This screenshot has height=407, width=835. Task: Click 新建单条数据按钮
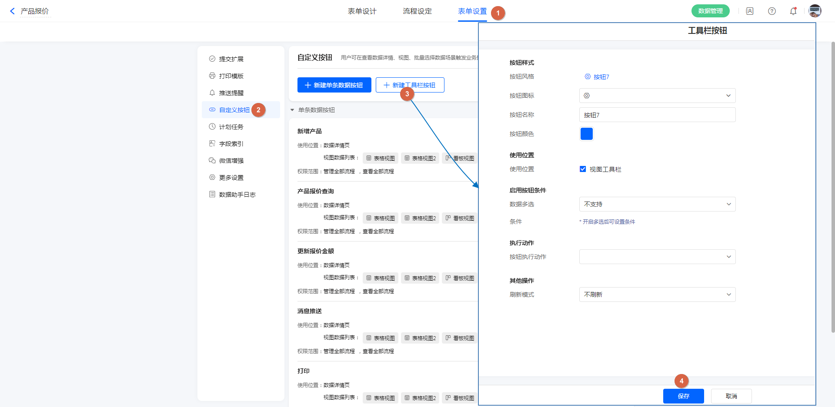[x=334, y=85]
